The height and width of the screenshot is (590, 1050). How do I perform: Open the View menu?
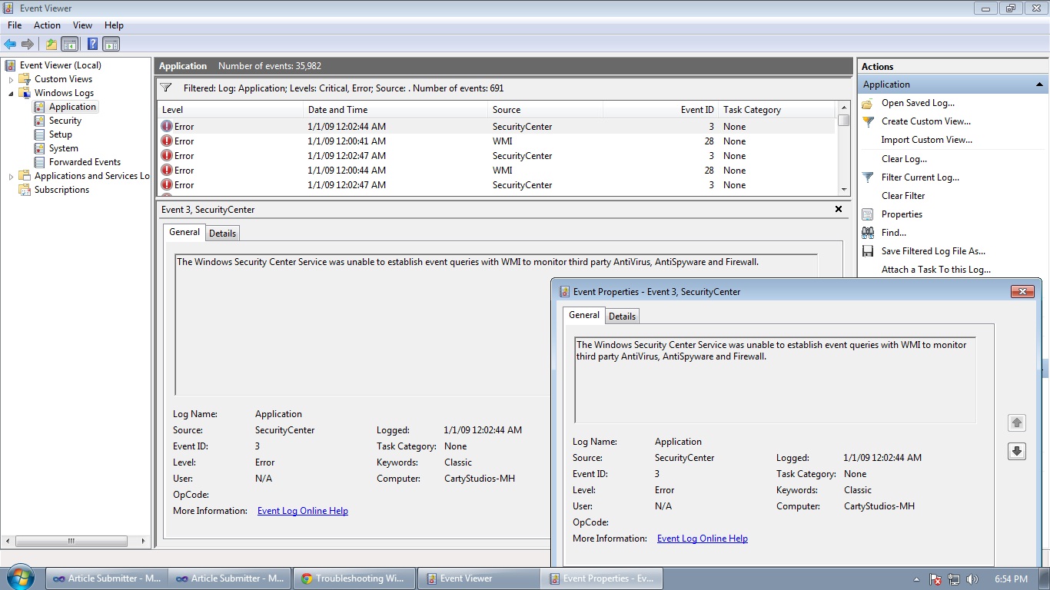(82, 25)
